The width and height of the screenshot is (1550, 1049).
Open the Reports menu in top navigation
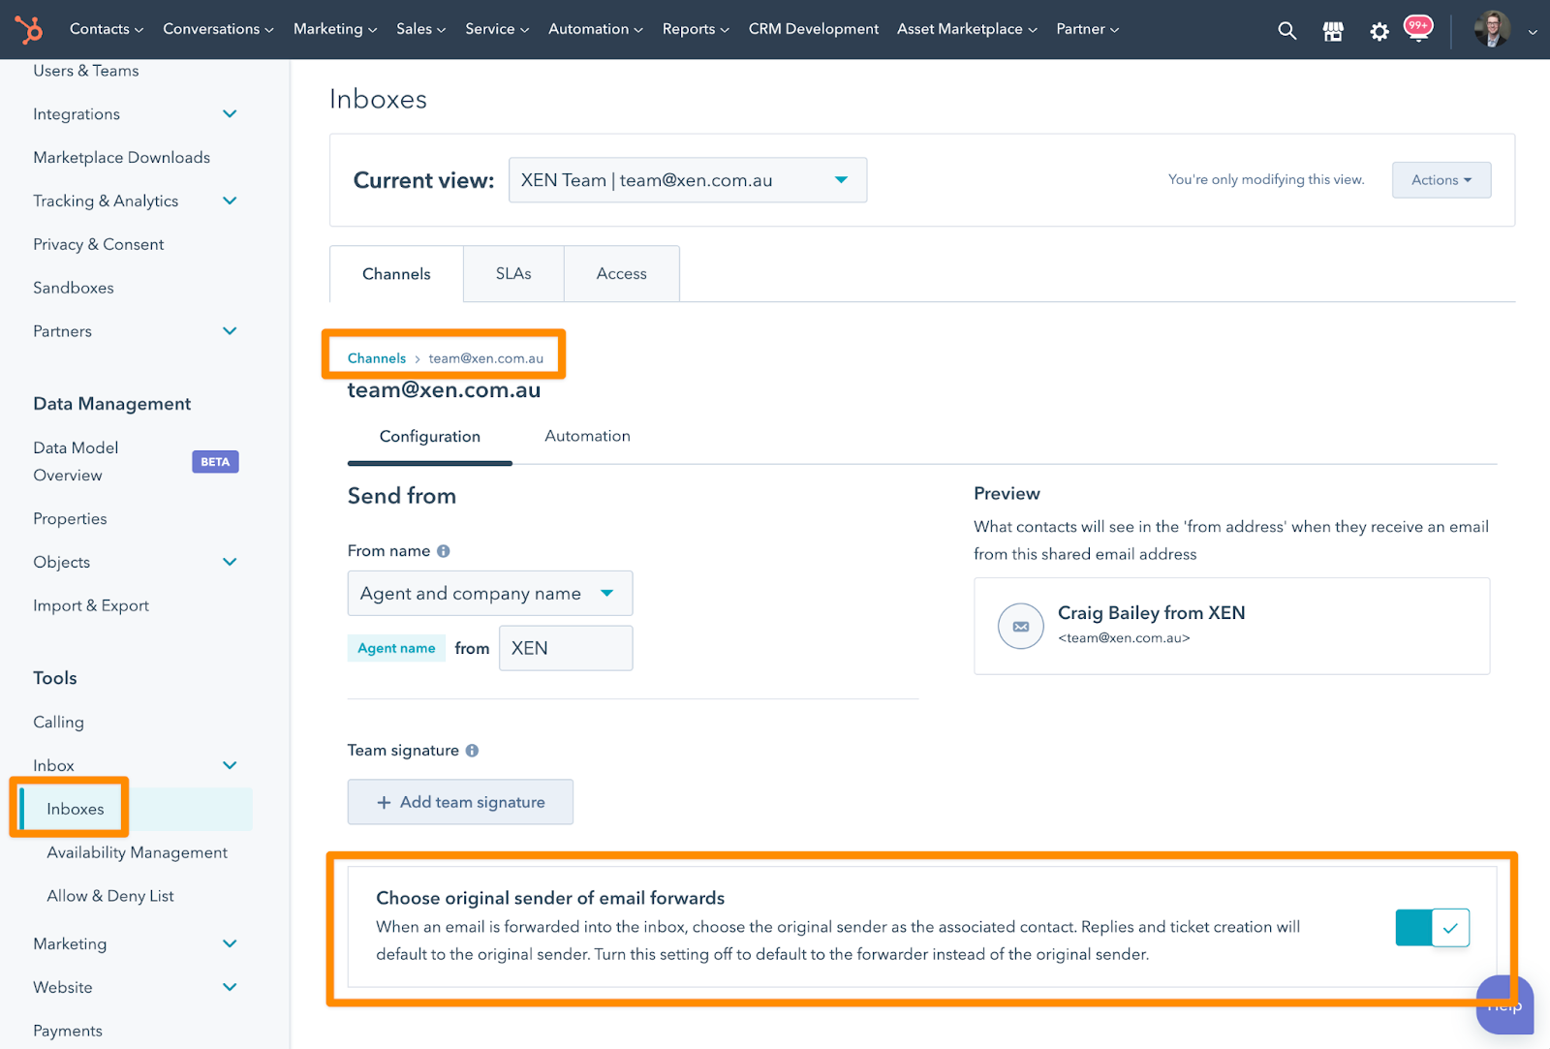tap(695, 29)
